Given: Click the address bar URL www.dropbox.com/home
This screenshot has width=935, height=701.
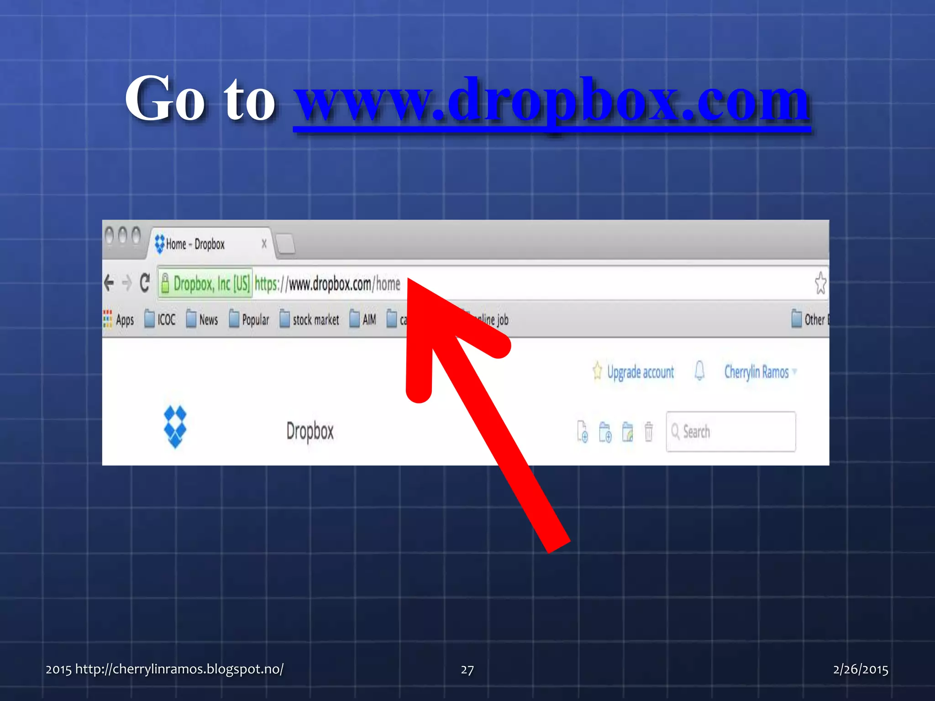Looking at the screenshot, I should [x=327, y=284].
